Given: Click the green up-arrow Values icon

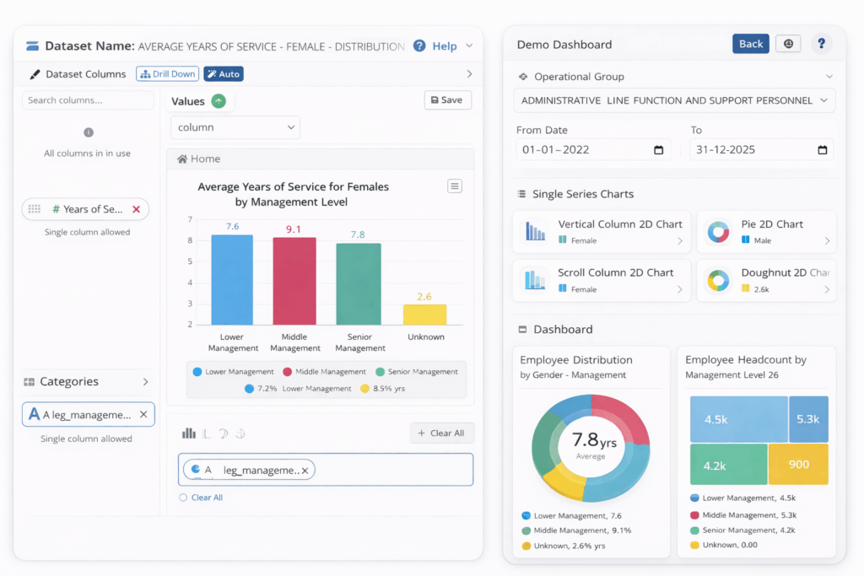Looking at the screenshot, I should (219, 101).
